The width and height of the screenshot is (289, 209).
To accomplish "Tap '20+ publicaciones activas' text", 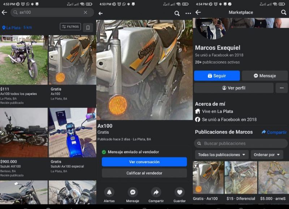I will tap(217, 62).
